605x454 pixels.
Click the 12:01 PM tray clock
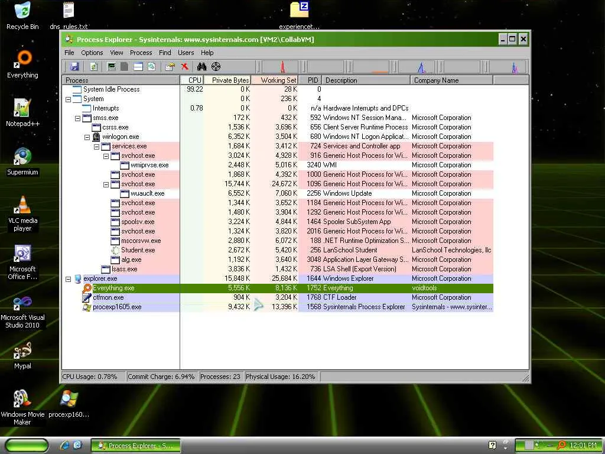[x=583, y=446]
